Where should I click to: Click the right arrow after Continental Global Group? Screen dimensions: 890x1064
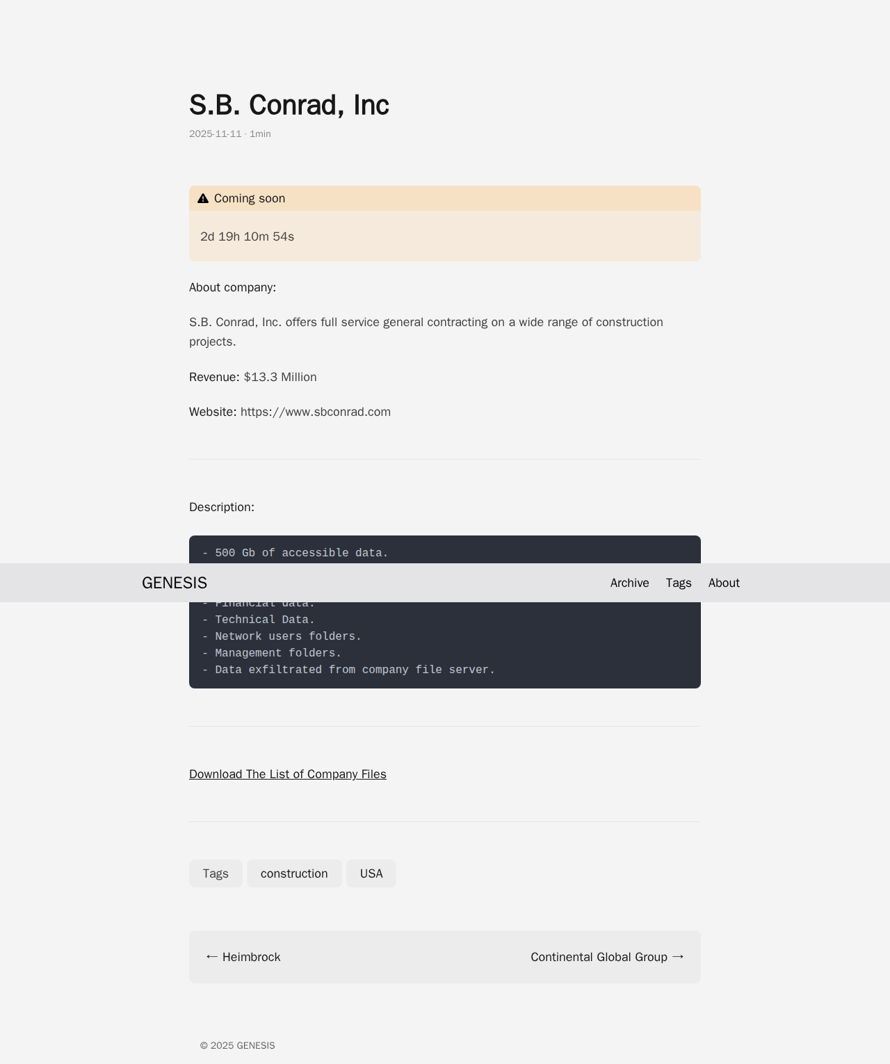tap(678, 957)
